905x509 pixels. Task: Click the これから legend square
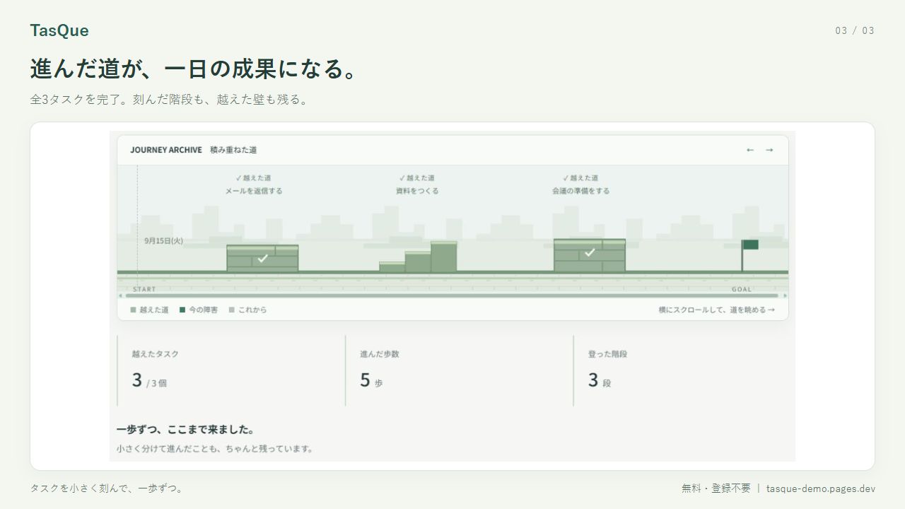[232, 310]
